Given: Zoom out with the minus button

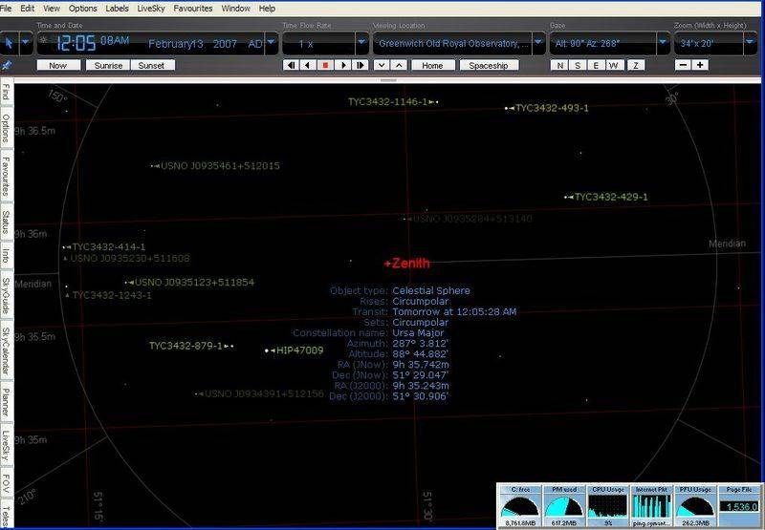Looking at the screenshot, I should 683,65.
